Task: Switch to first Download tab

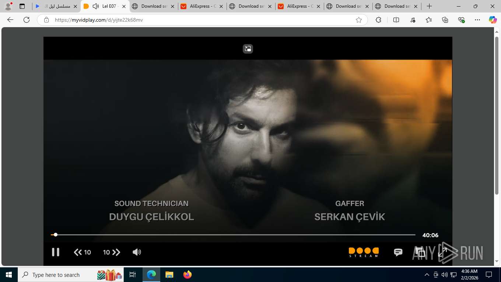Action: [x=154, y=6]
